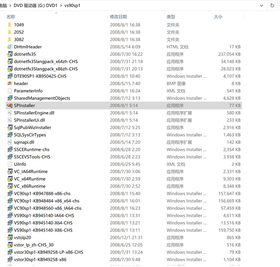Go to DVD 驱动器 (G:) DVD1 breadcrumb
280x267 pixels.
[x=35, y=6]
